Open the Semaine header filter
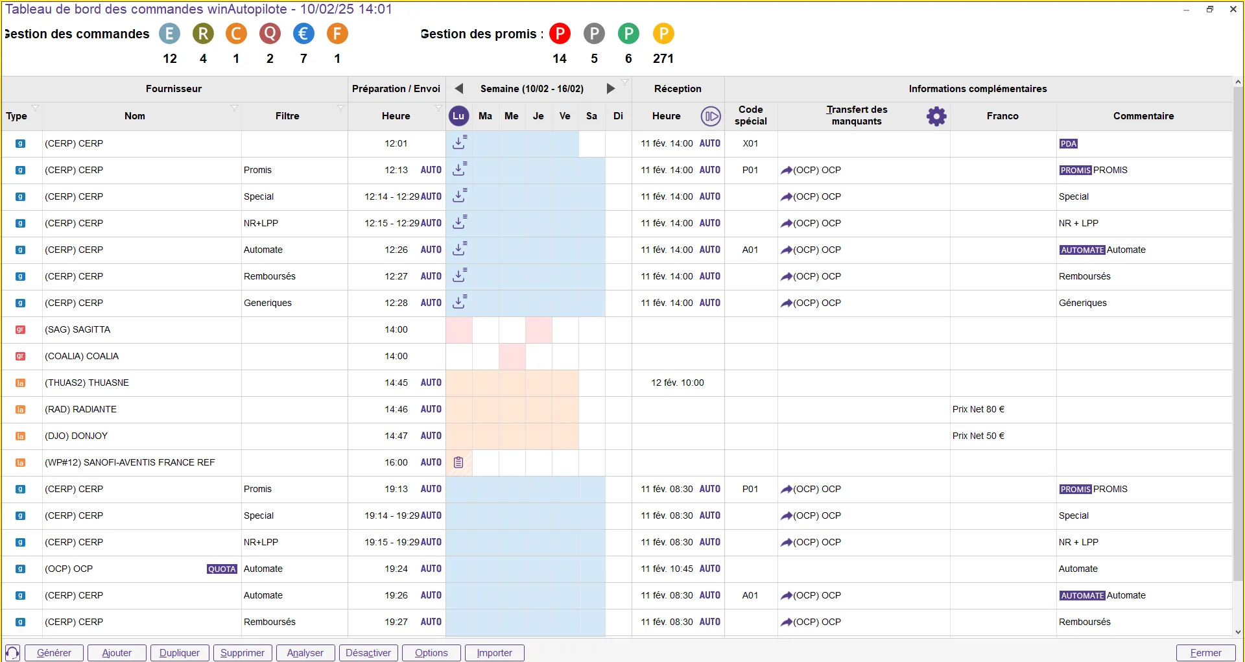Image resolution: width=1245 pixels, height=662 pixels. (x=625, y=82)
